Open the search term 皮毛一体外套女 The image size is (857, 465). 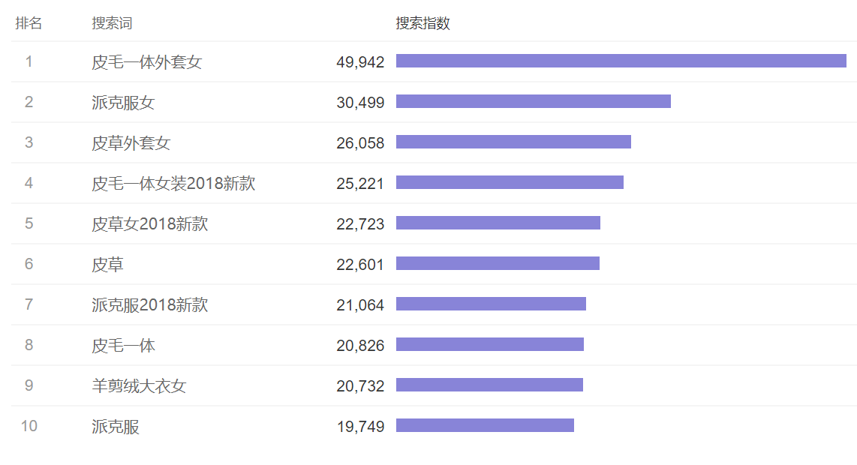click(x=146, y=61)
